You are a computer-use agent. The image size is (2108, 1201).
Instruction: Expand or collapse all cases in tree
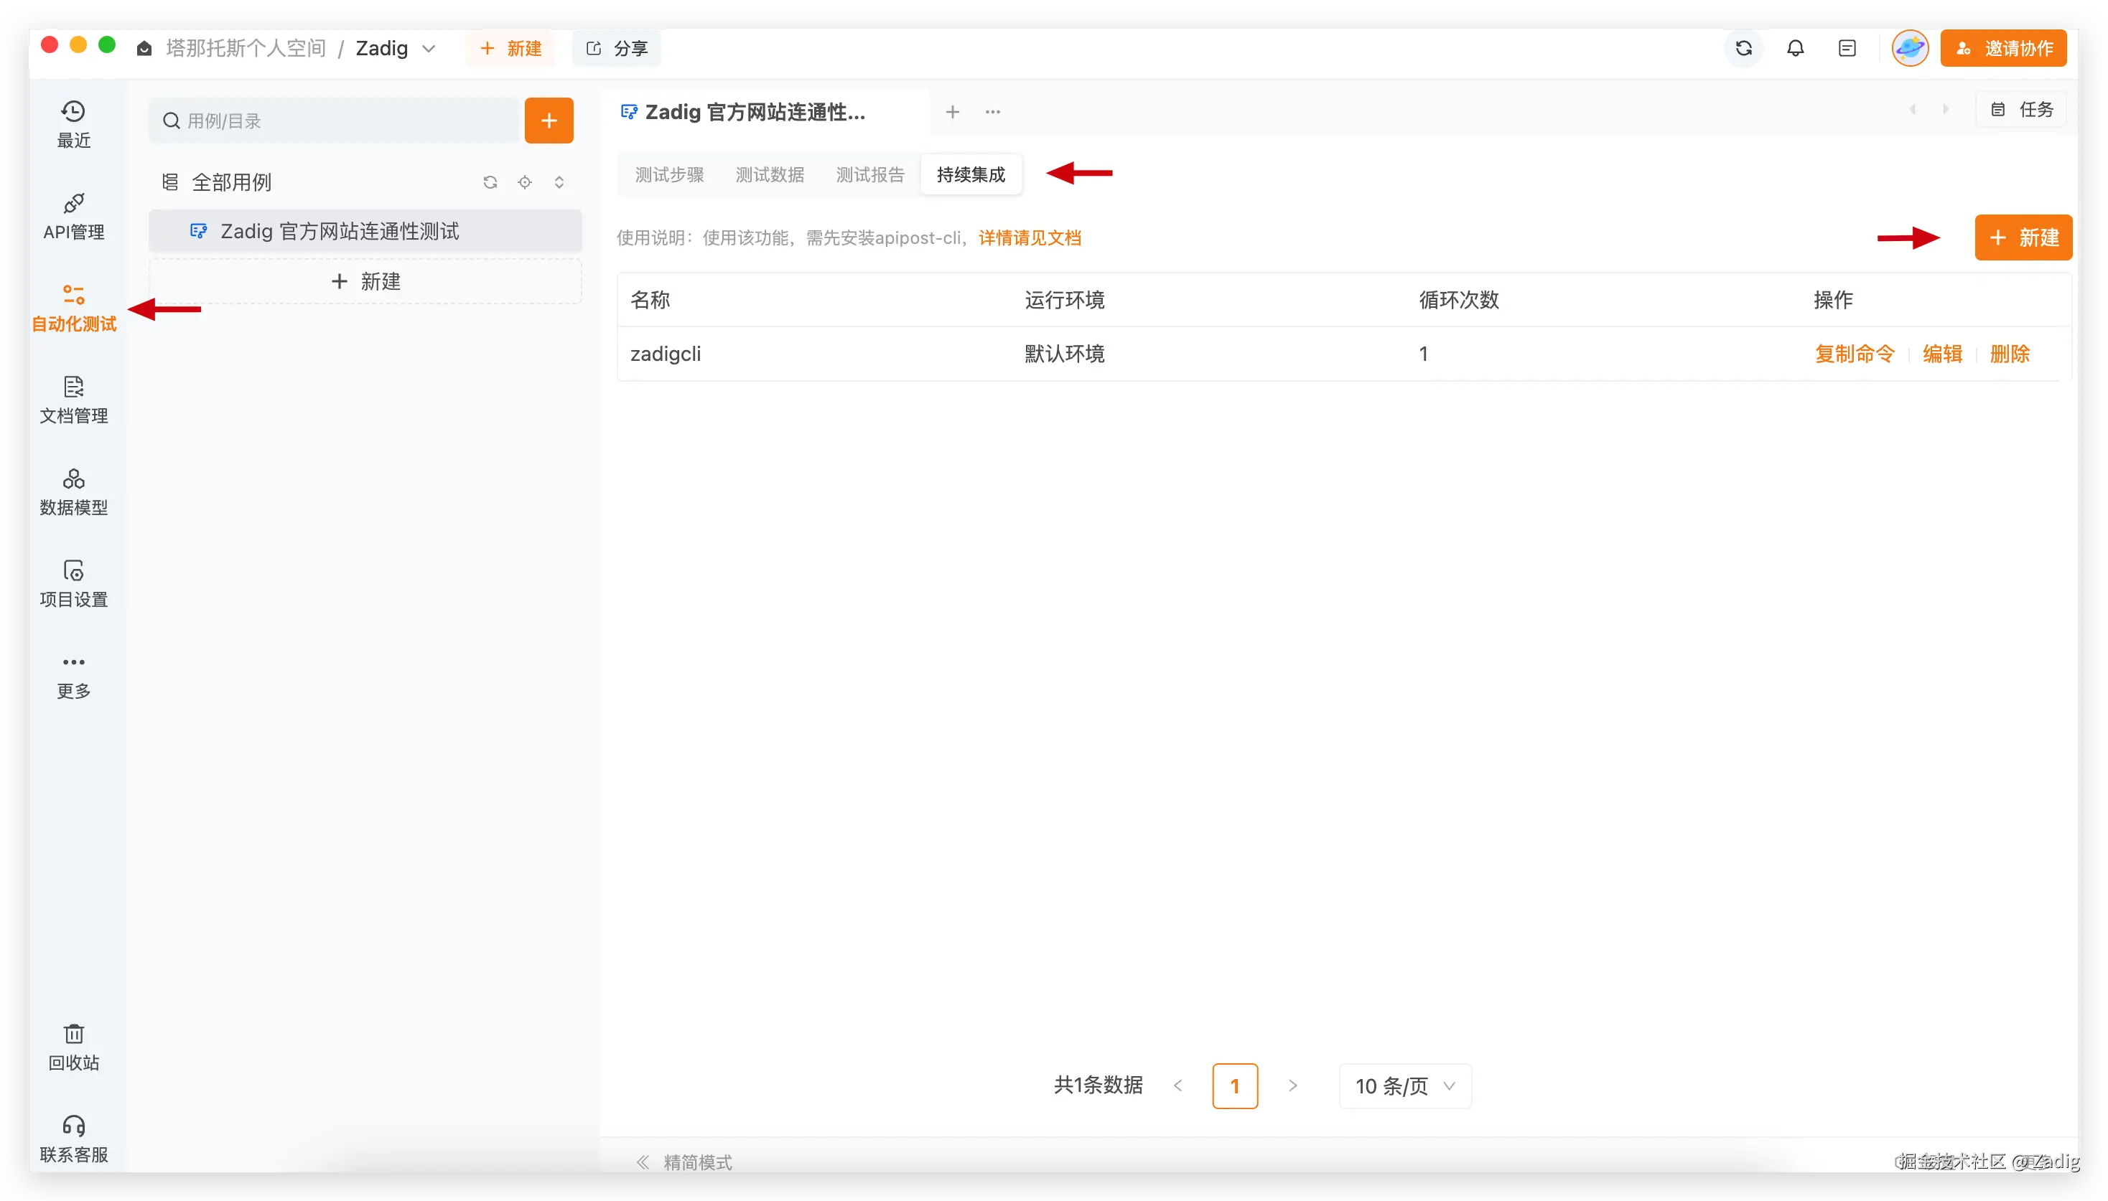coord(559,182)
